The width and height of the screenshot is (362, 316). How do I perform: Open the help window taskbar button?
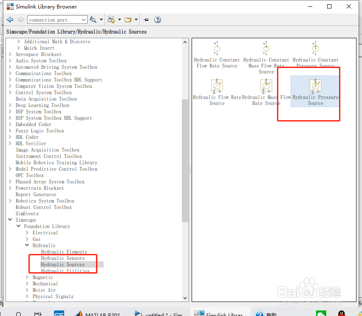tap(266, 313)
